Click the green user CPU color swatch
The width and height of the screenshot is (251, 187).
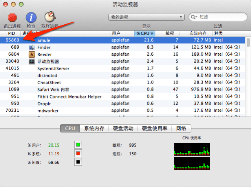tap(78, 145)
